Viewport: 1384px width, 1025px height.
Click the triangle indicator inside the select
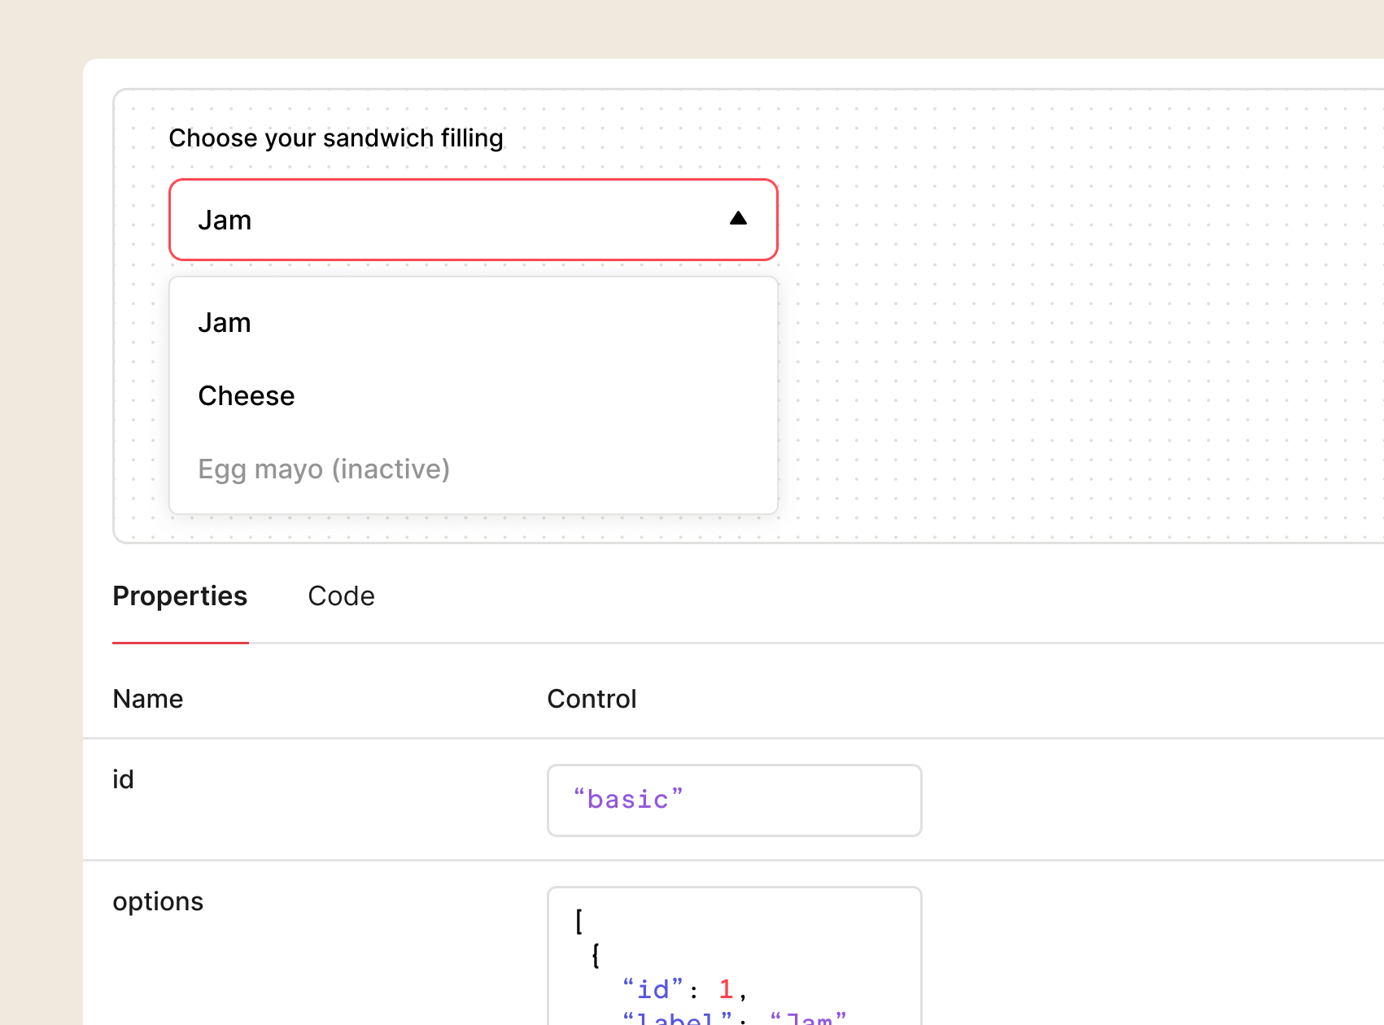pyautogui.click(x=738, y=218)
